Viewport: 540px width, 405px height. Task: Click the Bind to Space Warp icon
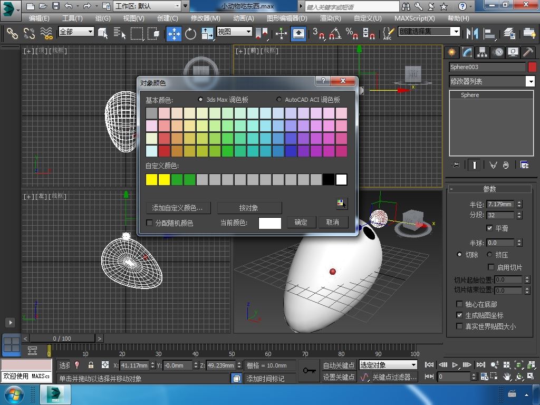coord(46,33)
